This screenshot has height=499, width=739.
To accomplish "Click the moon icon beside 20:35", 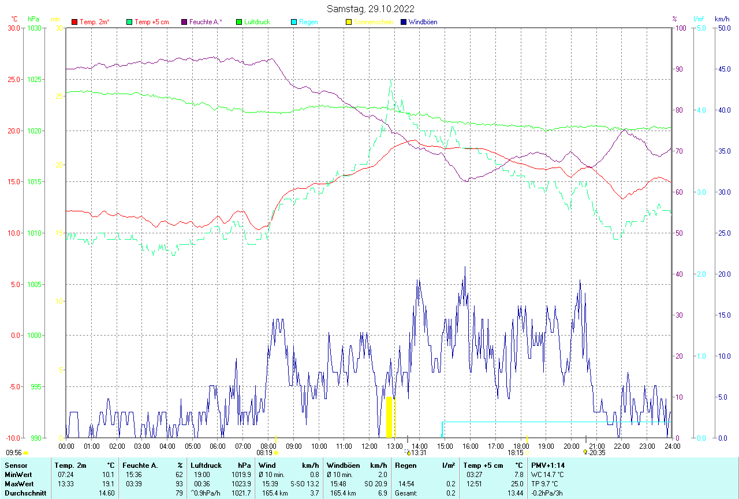I will (x=585, y=453).
